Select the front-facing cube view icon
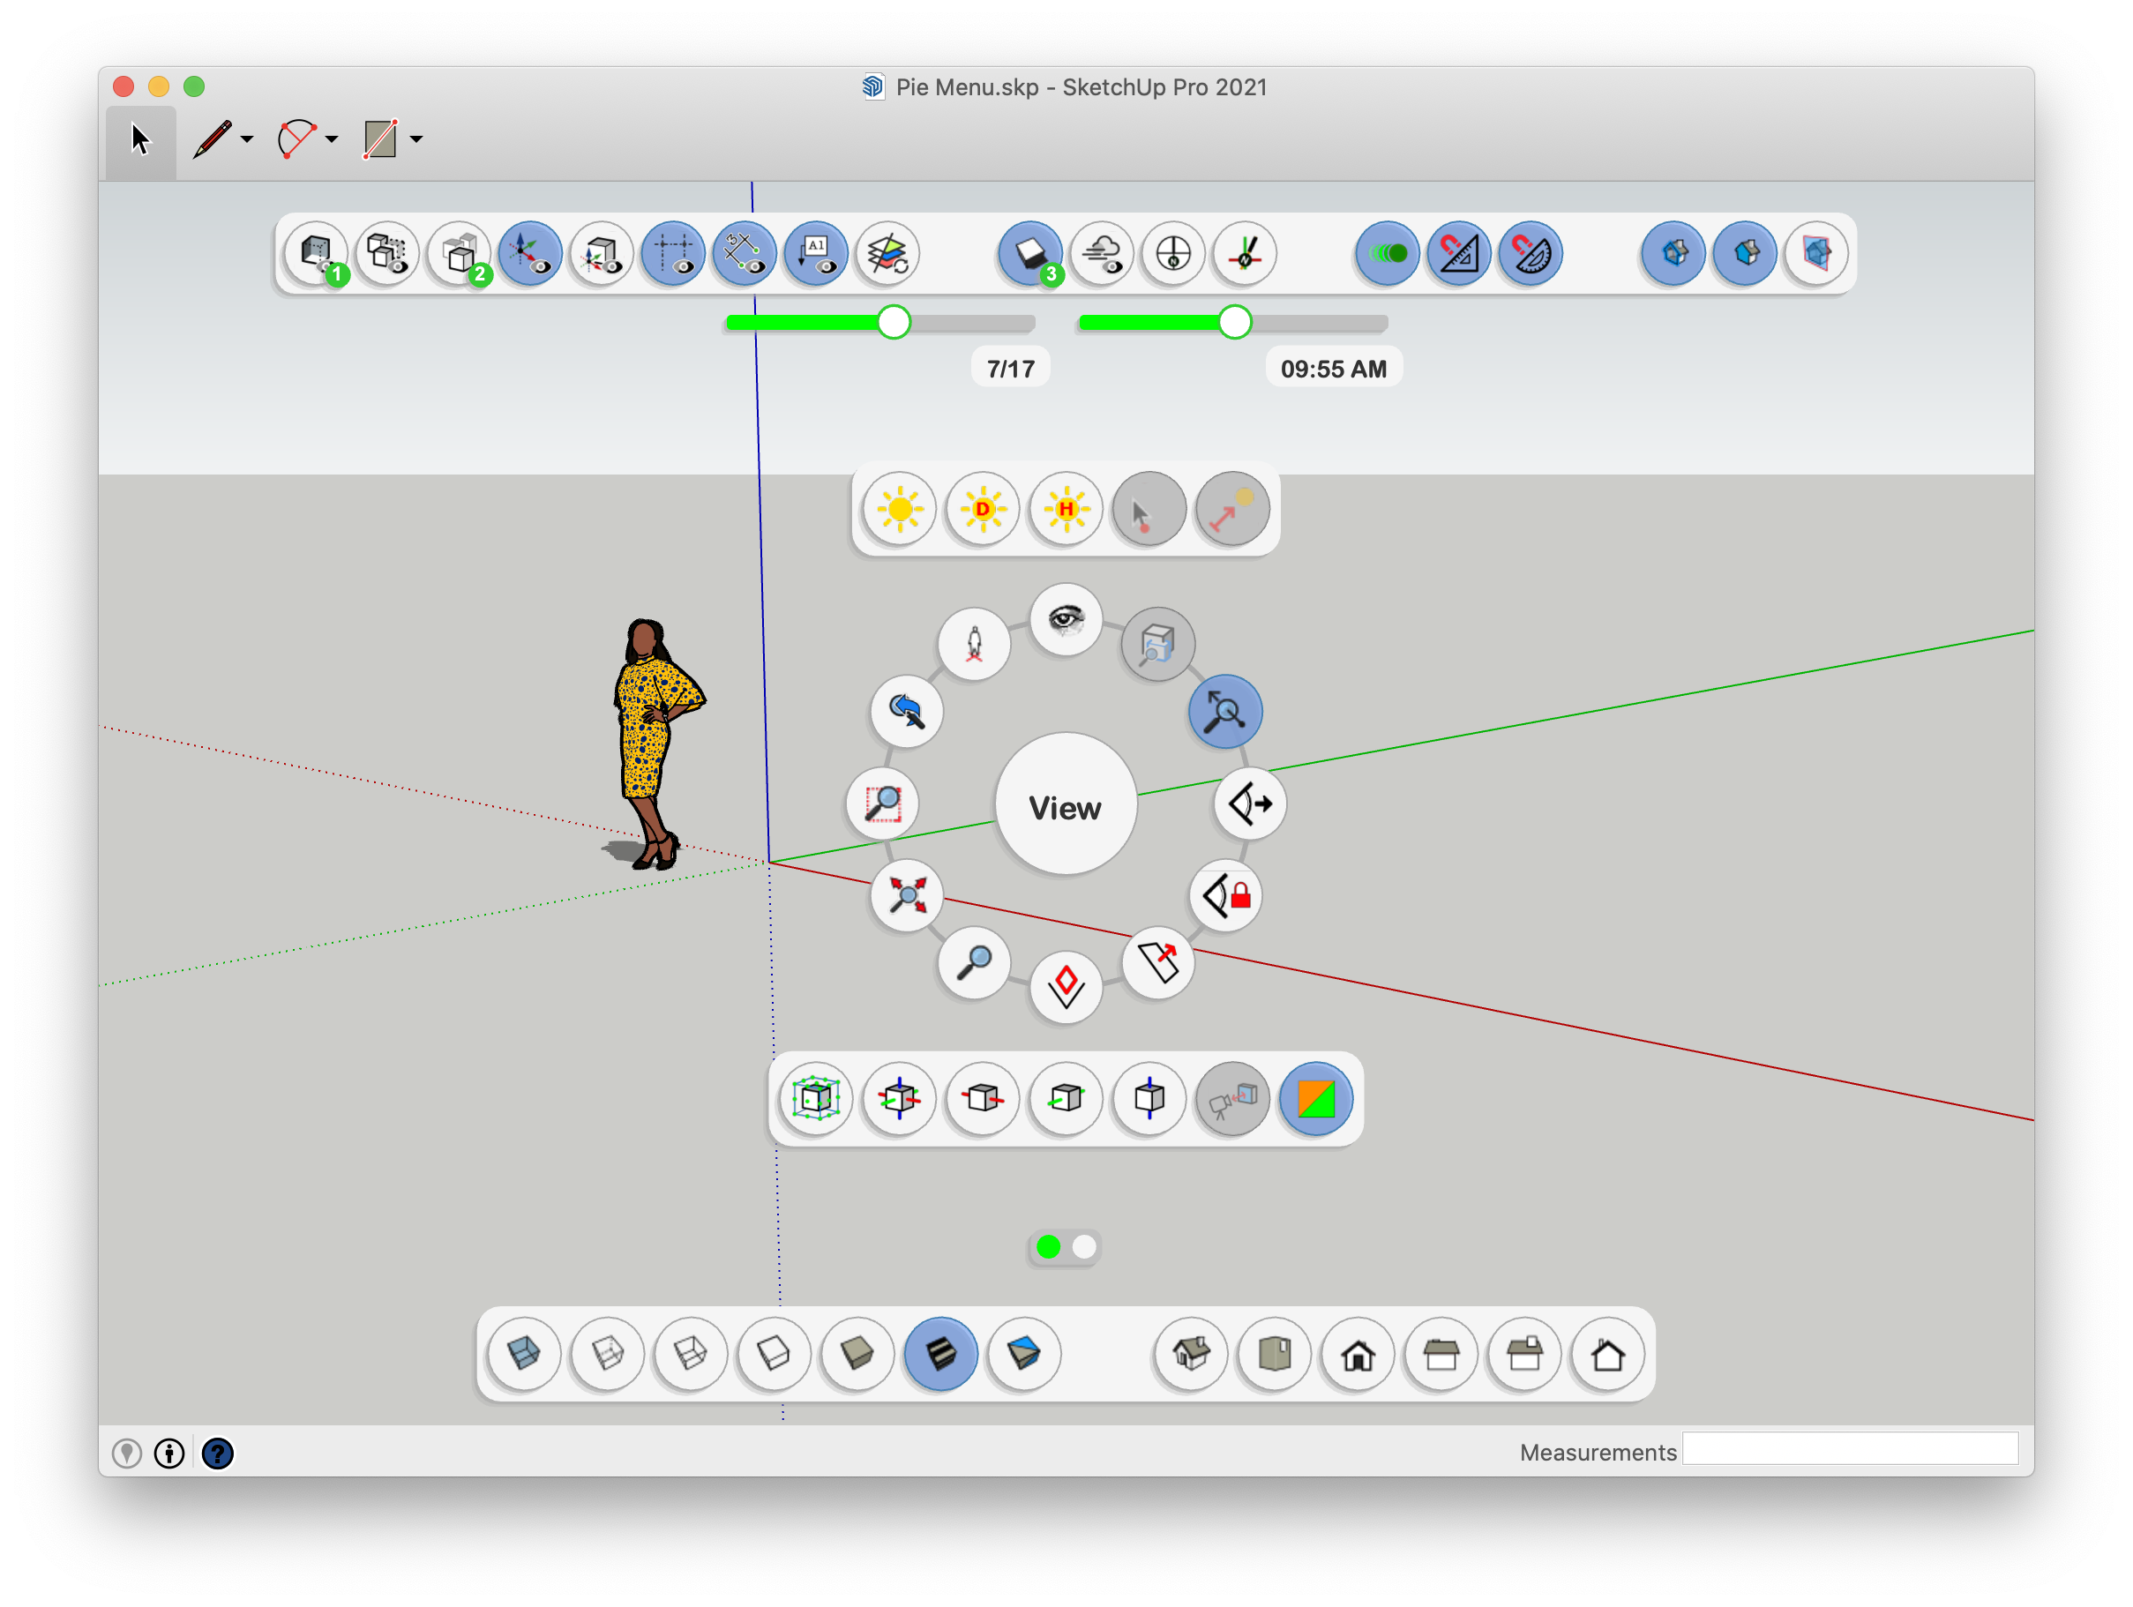This screenshot has height=1607, width=2133. (982, 1099)
